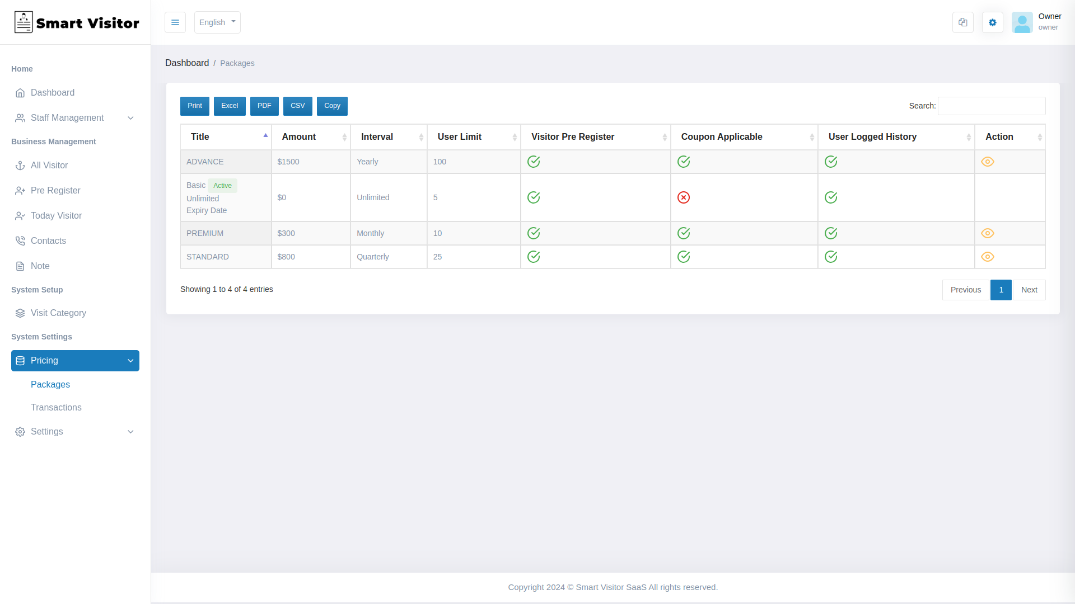
Task: Open the Packages menu item
Action: click(x=50, y=385)
